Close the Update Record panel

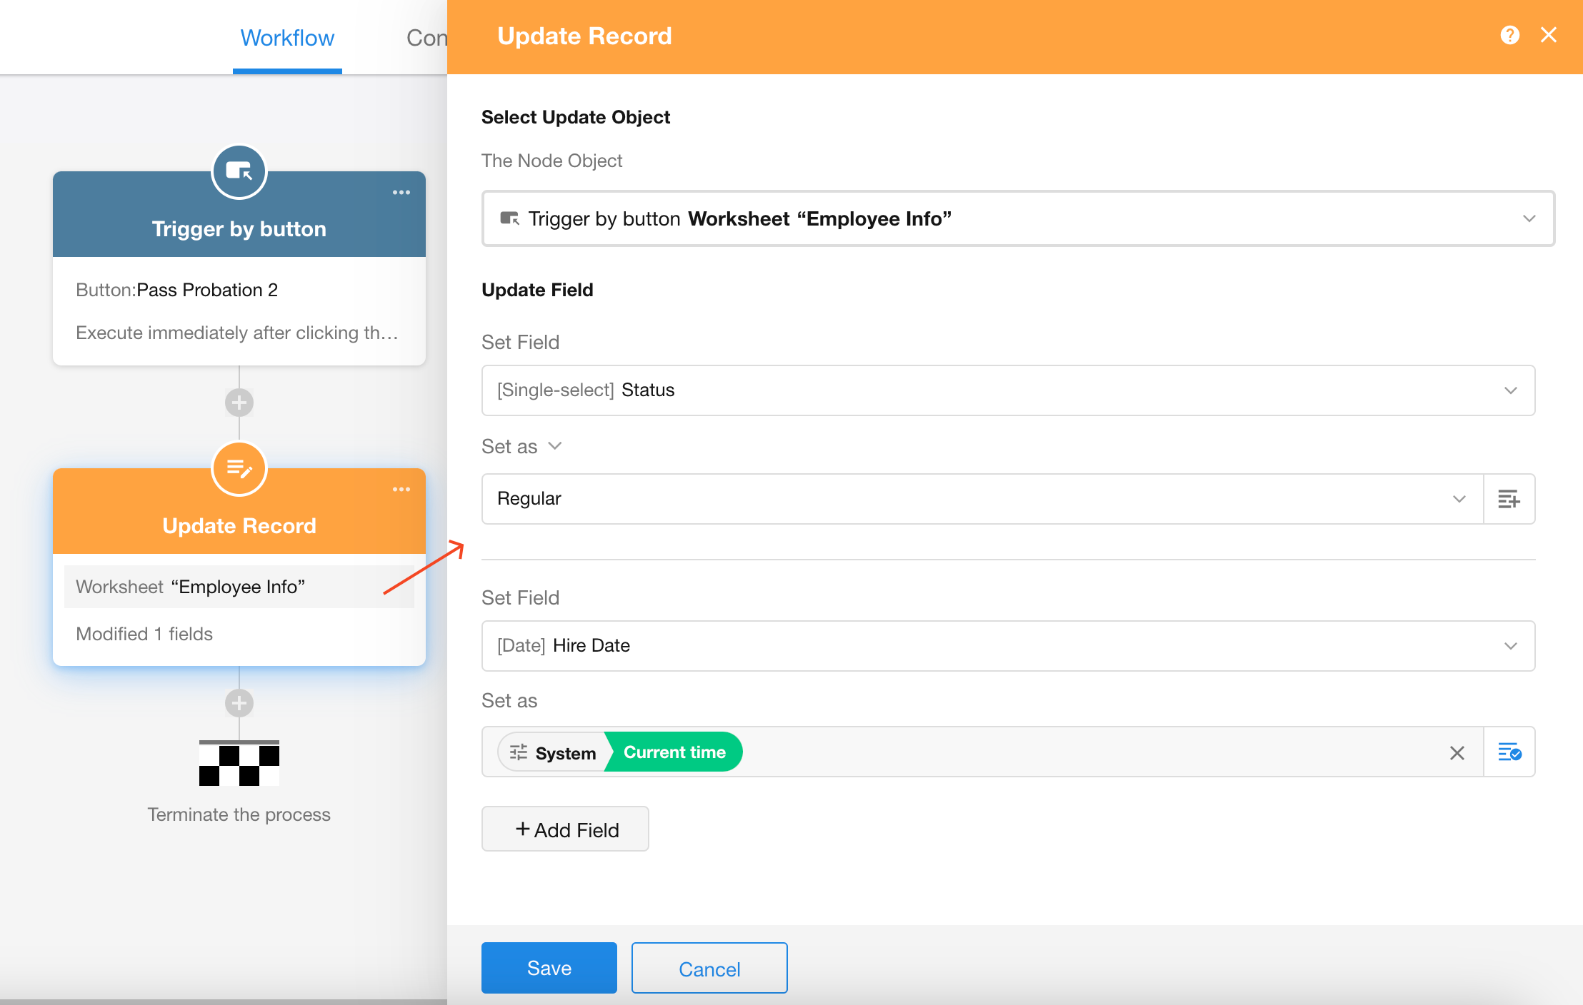1548,35
